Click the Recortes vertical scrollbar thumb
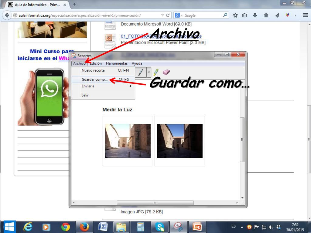 tap(242, 140)
